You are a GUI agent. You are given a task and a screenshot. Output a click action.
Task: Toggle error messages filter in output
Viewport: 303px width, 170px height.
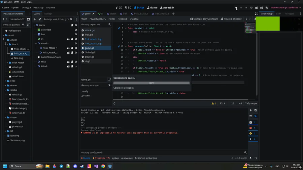point(253,128)
